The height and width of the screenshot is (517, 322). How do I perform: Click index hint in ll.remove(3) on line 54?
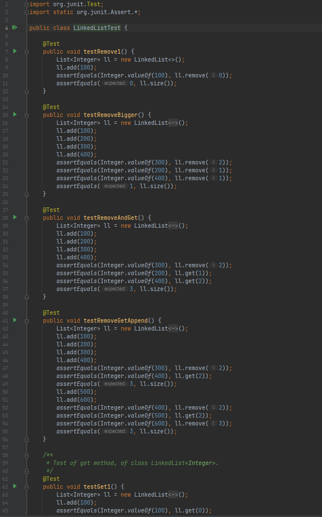214,424
